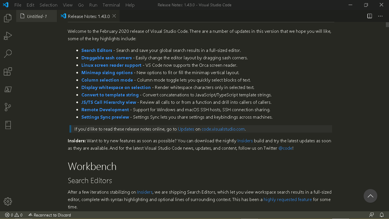Open the Explorer view in the activity bar

[x=8, y=18]
